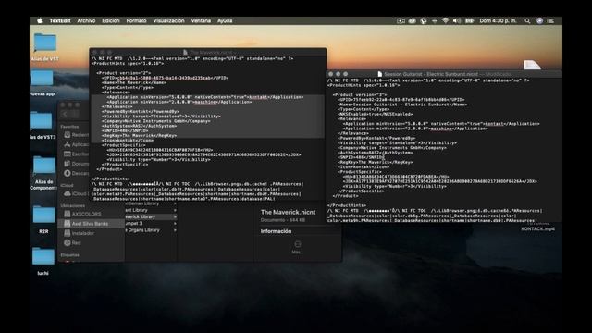
Task: Select AXSCOLORS volume in Finder sidebar
Action: click(82, 214)
